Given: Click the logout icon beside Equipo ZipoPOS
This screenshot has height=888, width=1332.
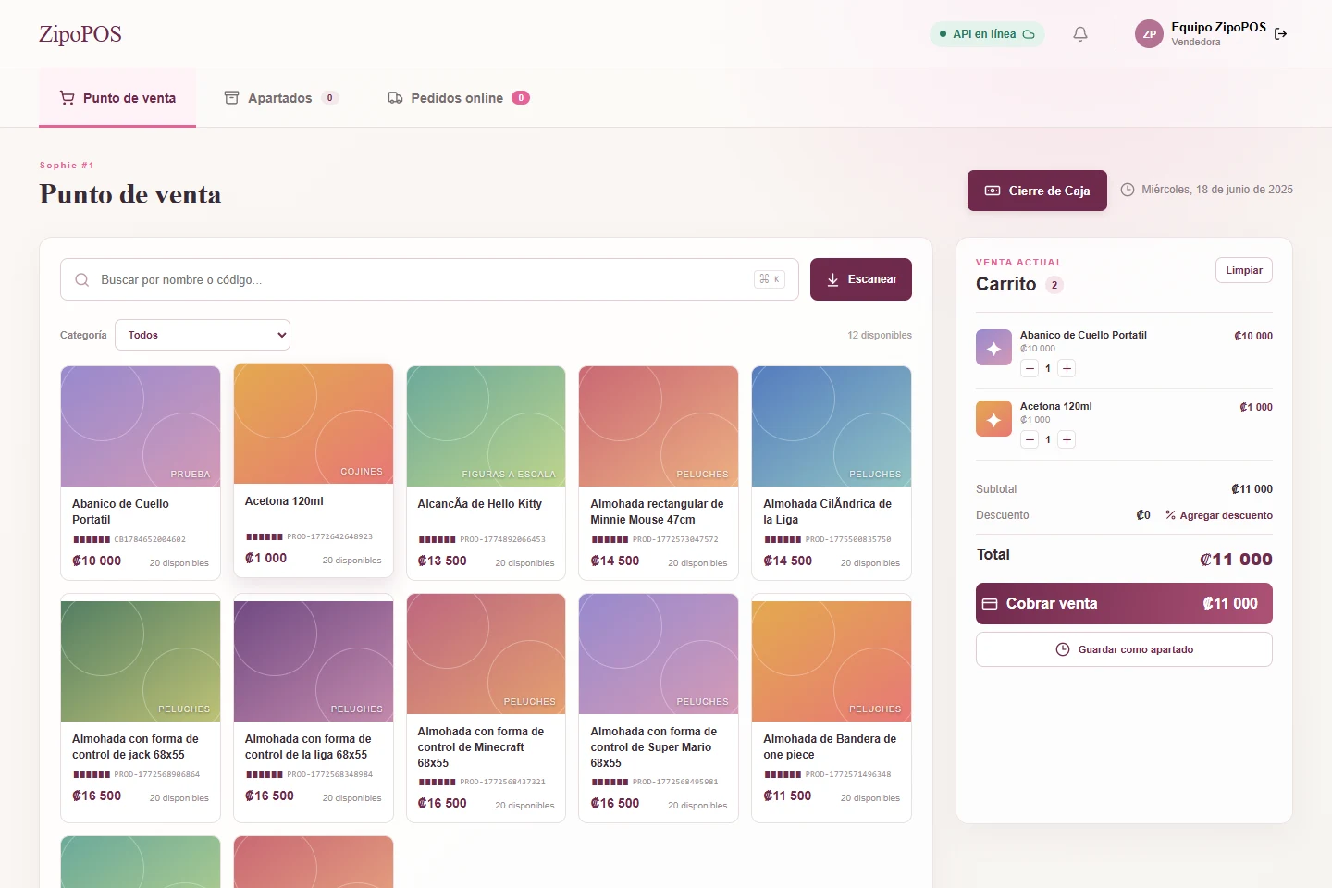Looking at the screenshot, I should pyautogui.click(x=1281, y=34).
